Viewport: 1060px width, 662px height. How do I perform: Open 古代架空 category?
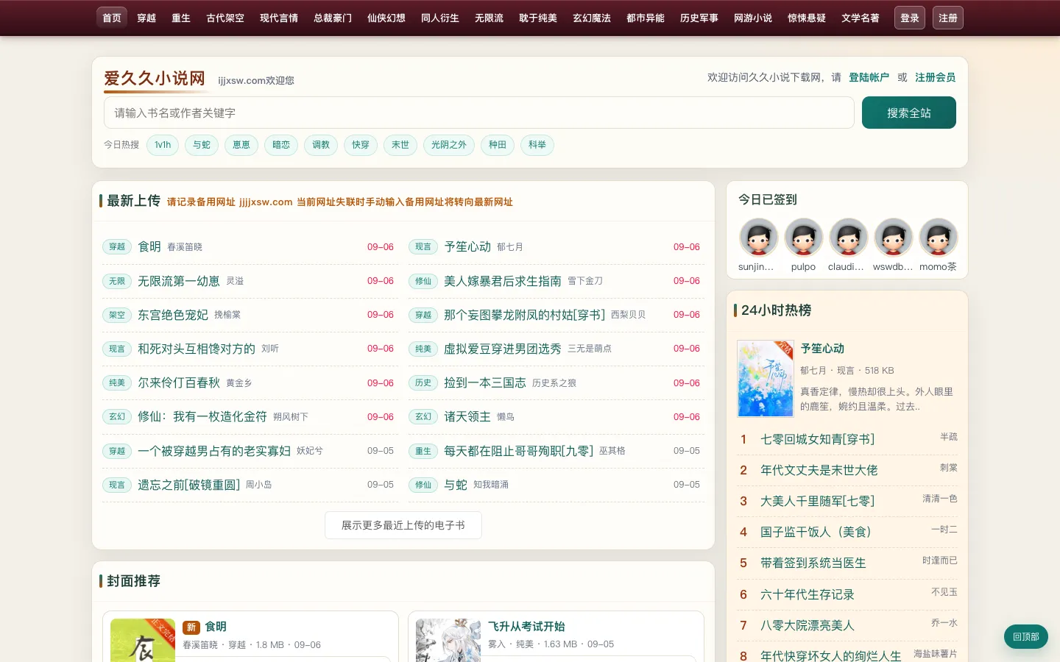[x=225, y=18]
